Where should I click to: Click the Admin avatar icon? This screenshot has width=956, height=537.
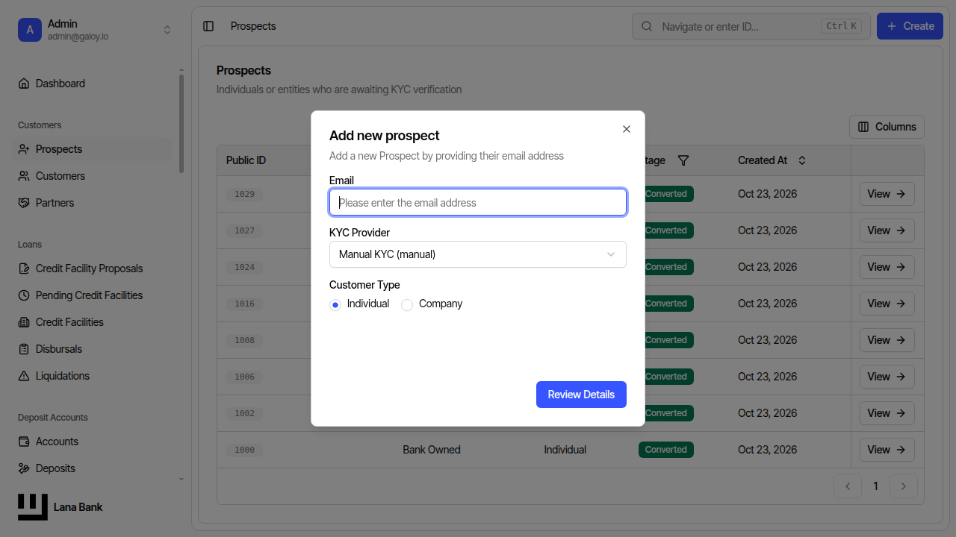[30, 30]
